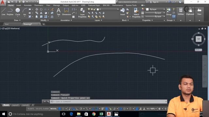Open the Parametric ribbon tab
Image resolution: width=209 pixels, height=117 pixels.
point(39,5)
